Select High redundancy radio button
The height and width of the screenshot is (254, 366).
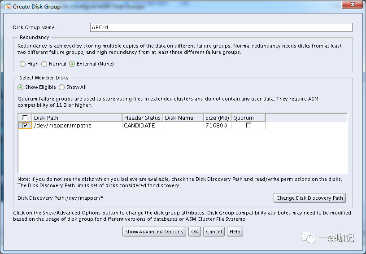coord(22,64)
